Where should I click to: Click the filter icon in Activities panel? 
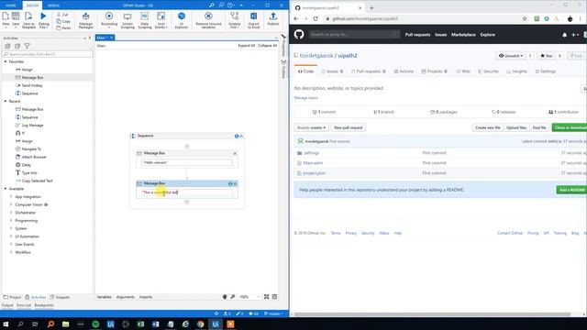tap(27, 46)
